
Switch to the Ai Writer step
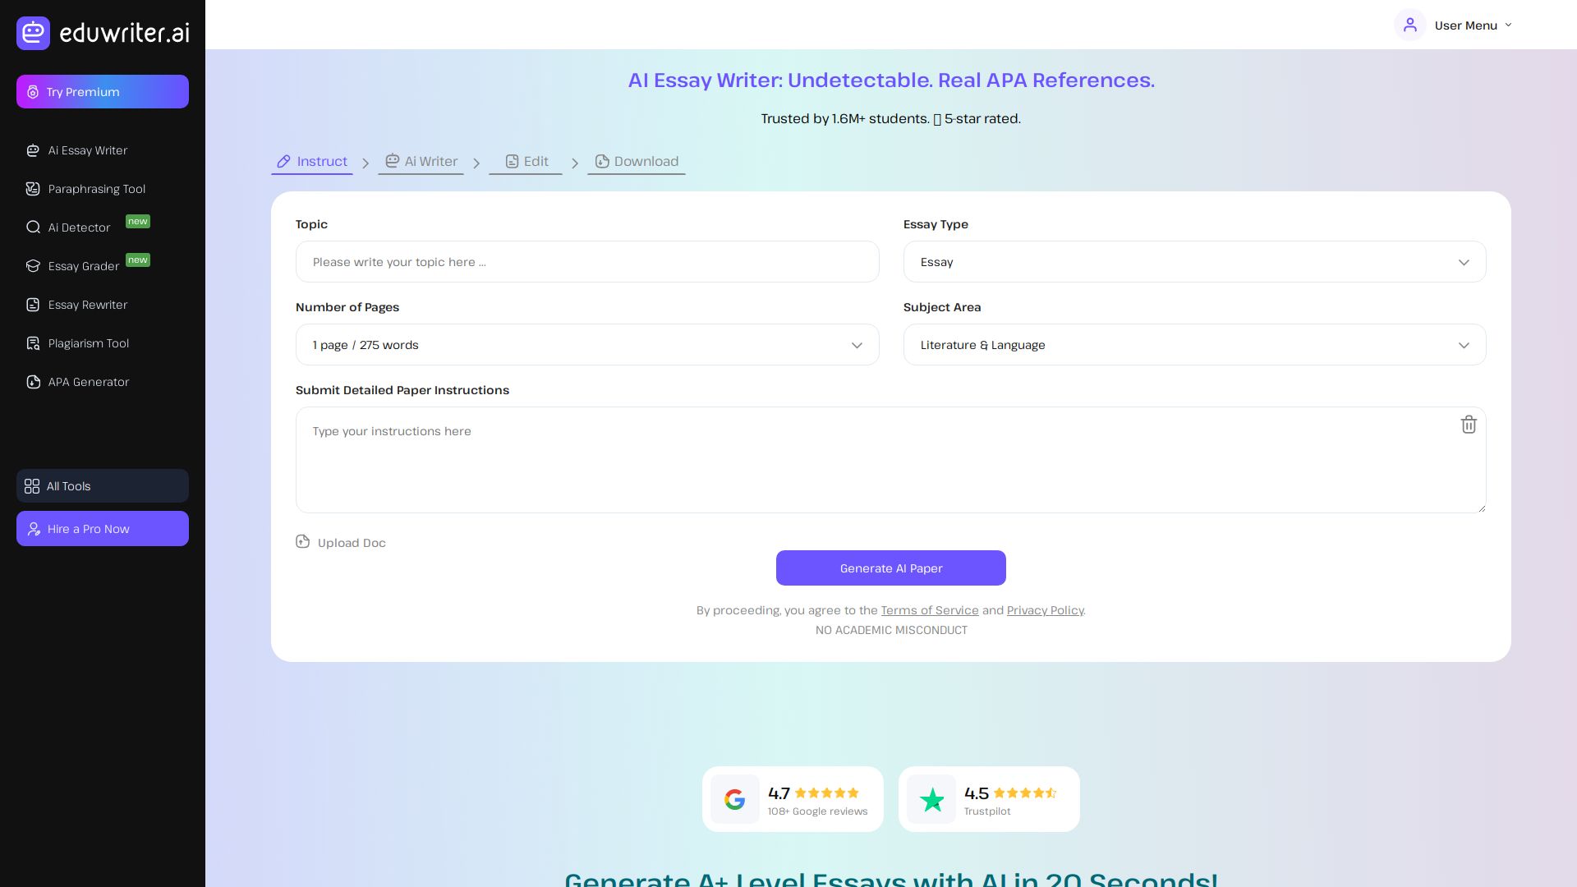click(x=421, y=161)
